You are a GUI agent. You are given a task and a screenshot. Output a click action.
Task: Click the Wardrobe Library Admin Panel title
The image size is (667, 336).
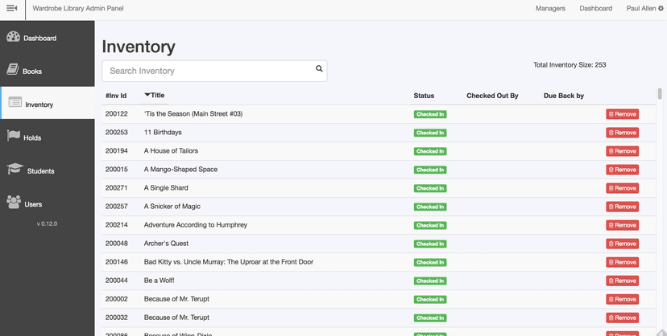(78, 9)
